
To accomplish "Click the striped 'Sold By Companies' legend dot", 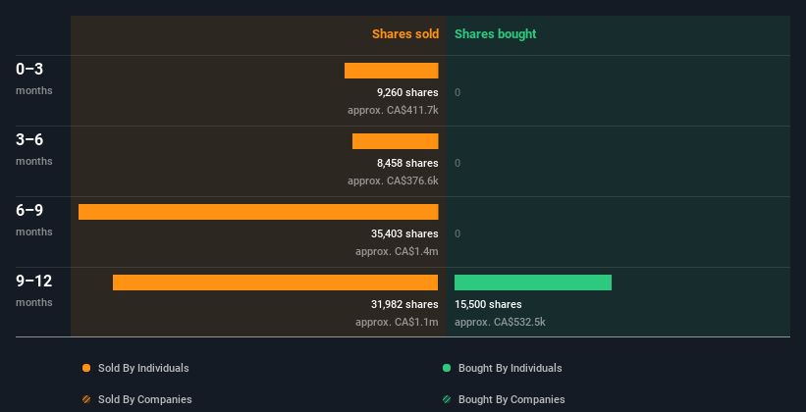I will (x=86, y=399).
